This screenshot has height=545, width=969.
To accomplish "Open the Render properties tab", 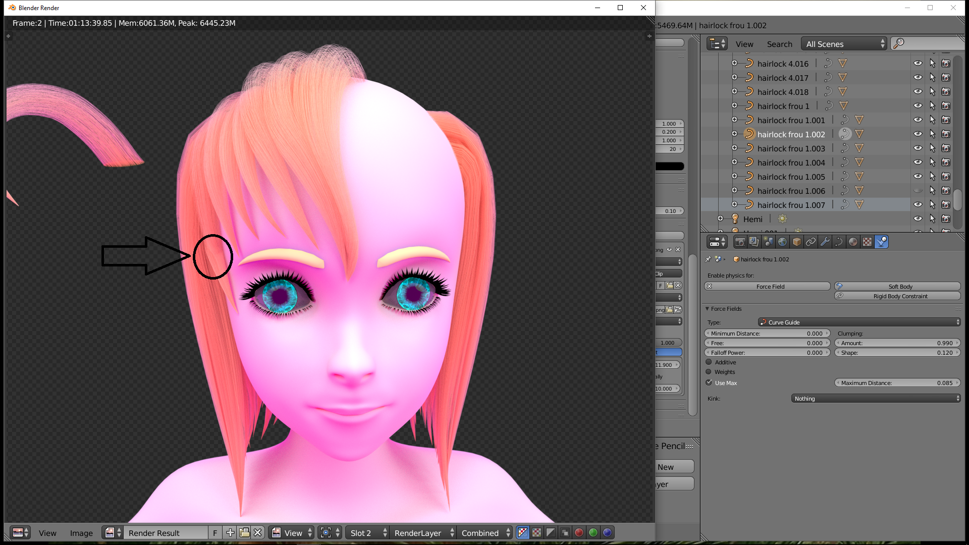I will pos(741,242).
